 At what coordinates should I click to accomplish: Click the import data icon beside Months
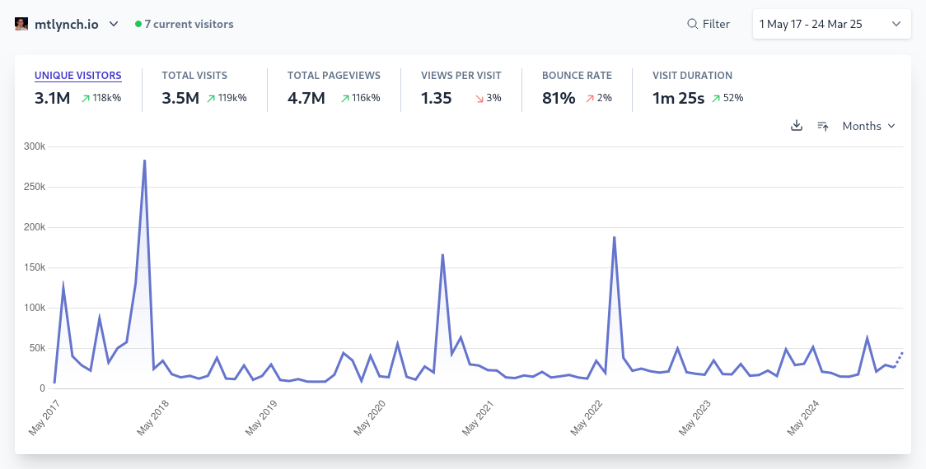click(x=822, y=126)
